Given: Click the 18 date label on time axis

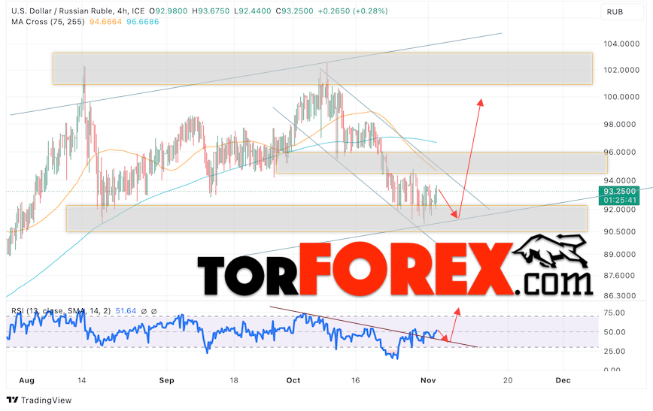Looking at the screenshot, I should 234,380.
